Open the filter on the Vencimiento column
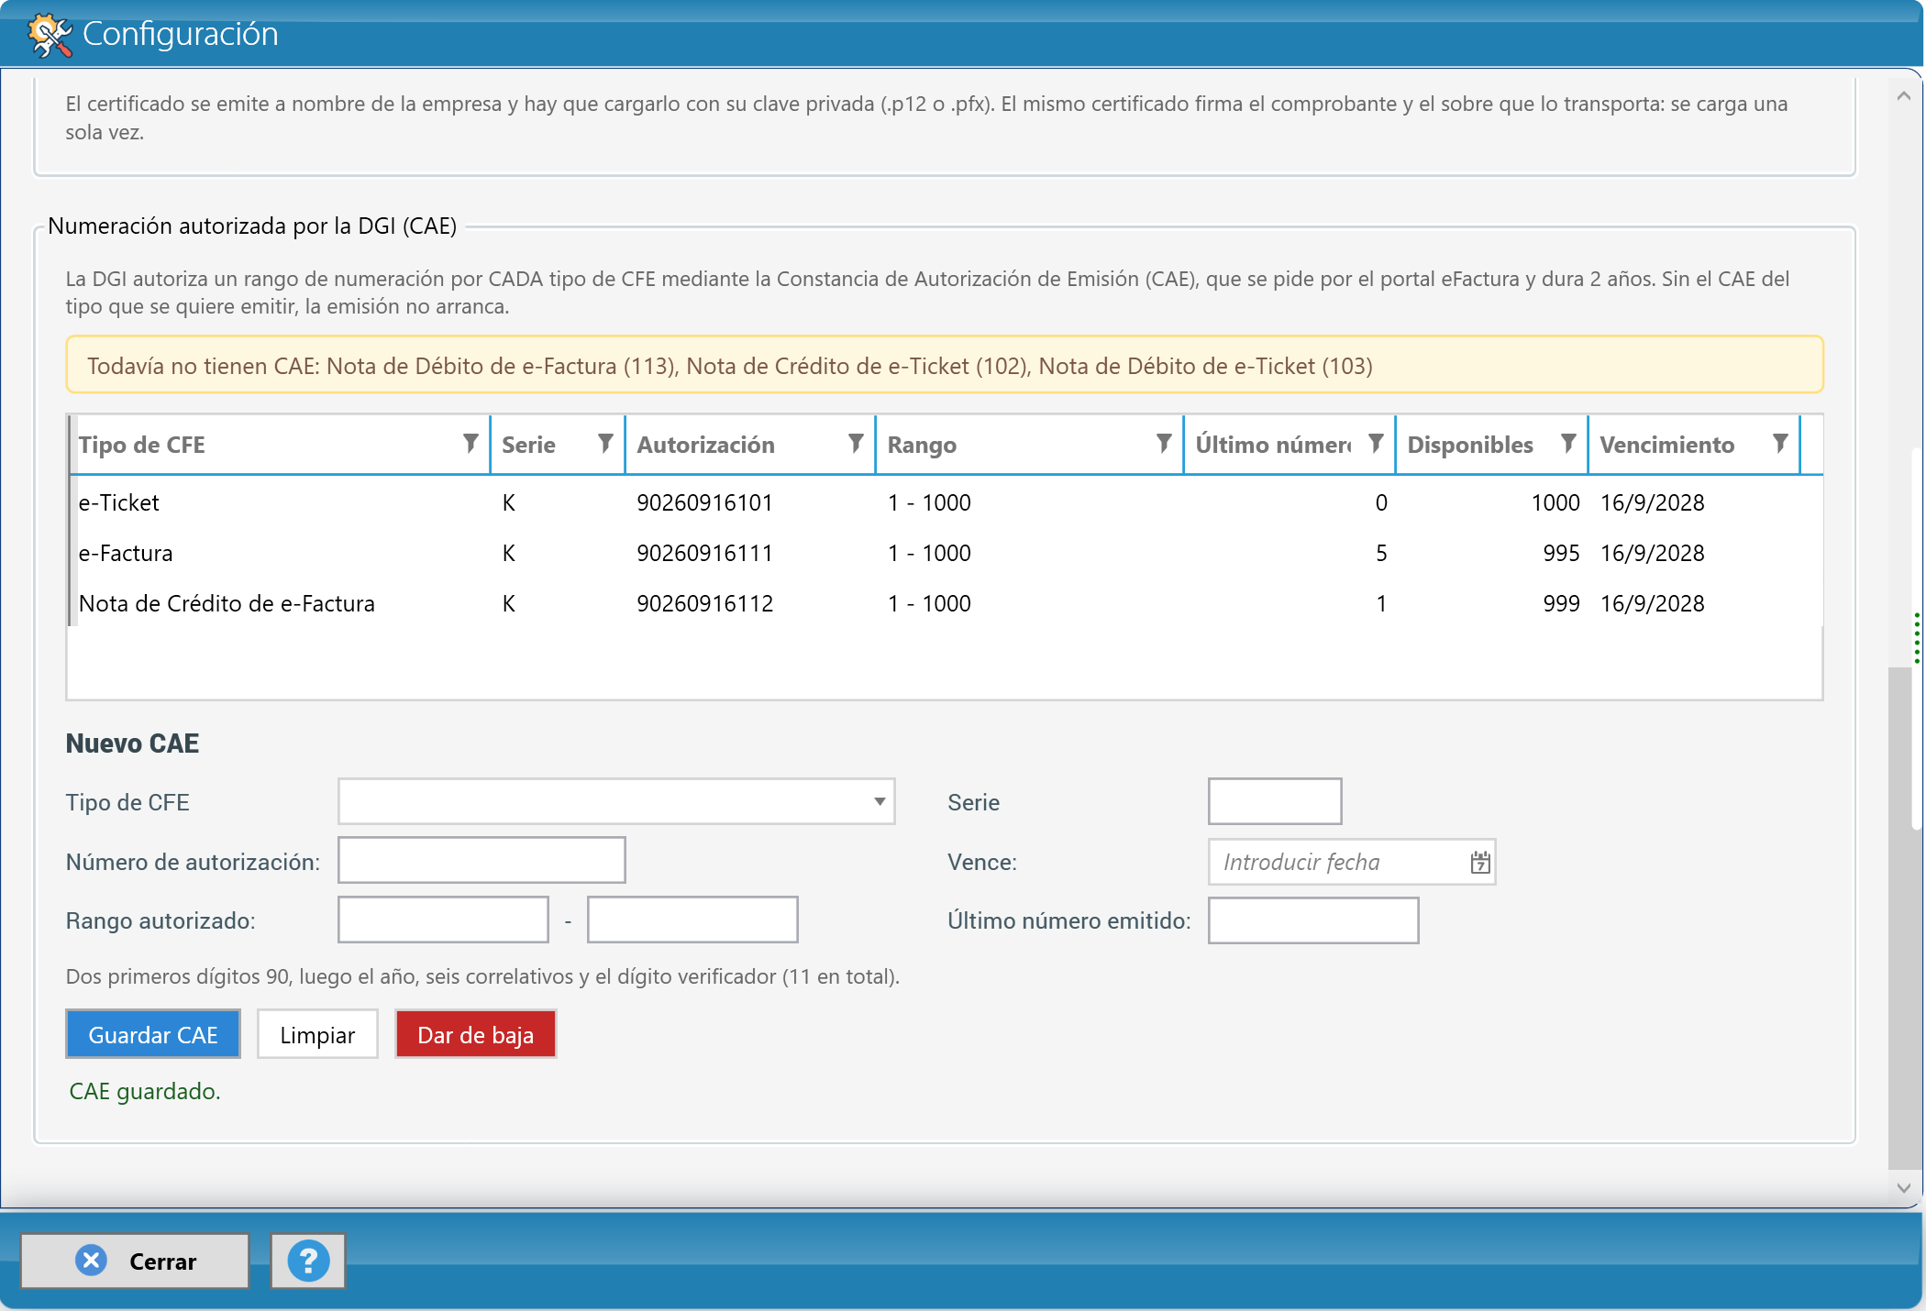This screenshot has width=1926, height=1311. [1780, 445]
